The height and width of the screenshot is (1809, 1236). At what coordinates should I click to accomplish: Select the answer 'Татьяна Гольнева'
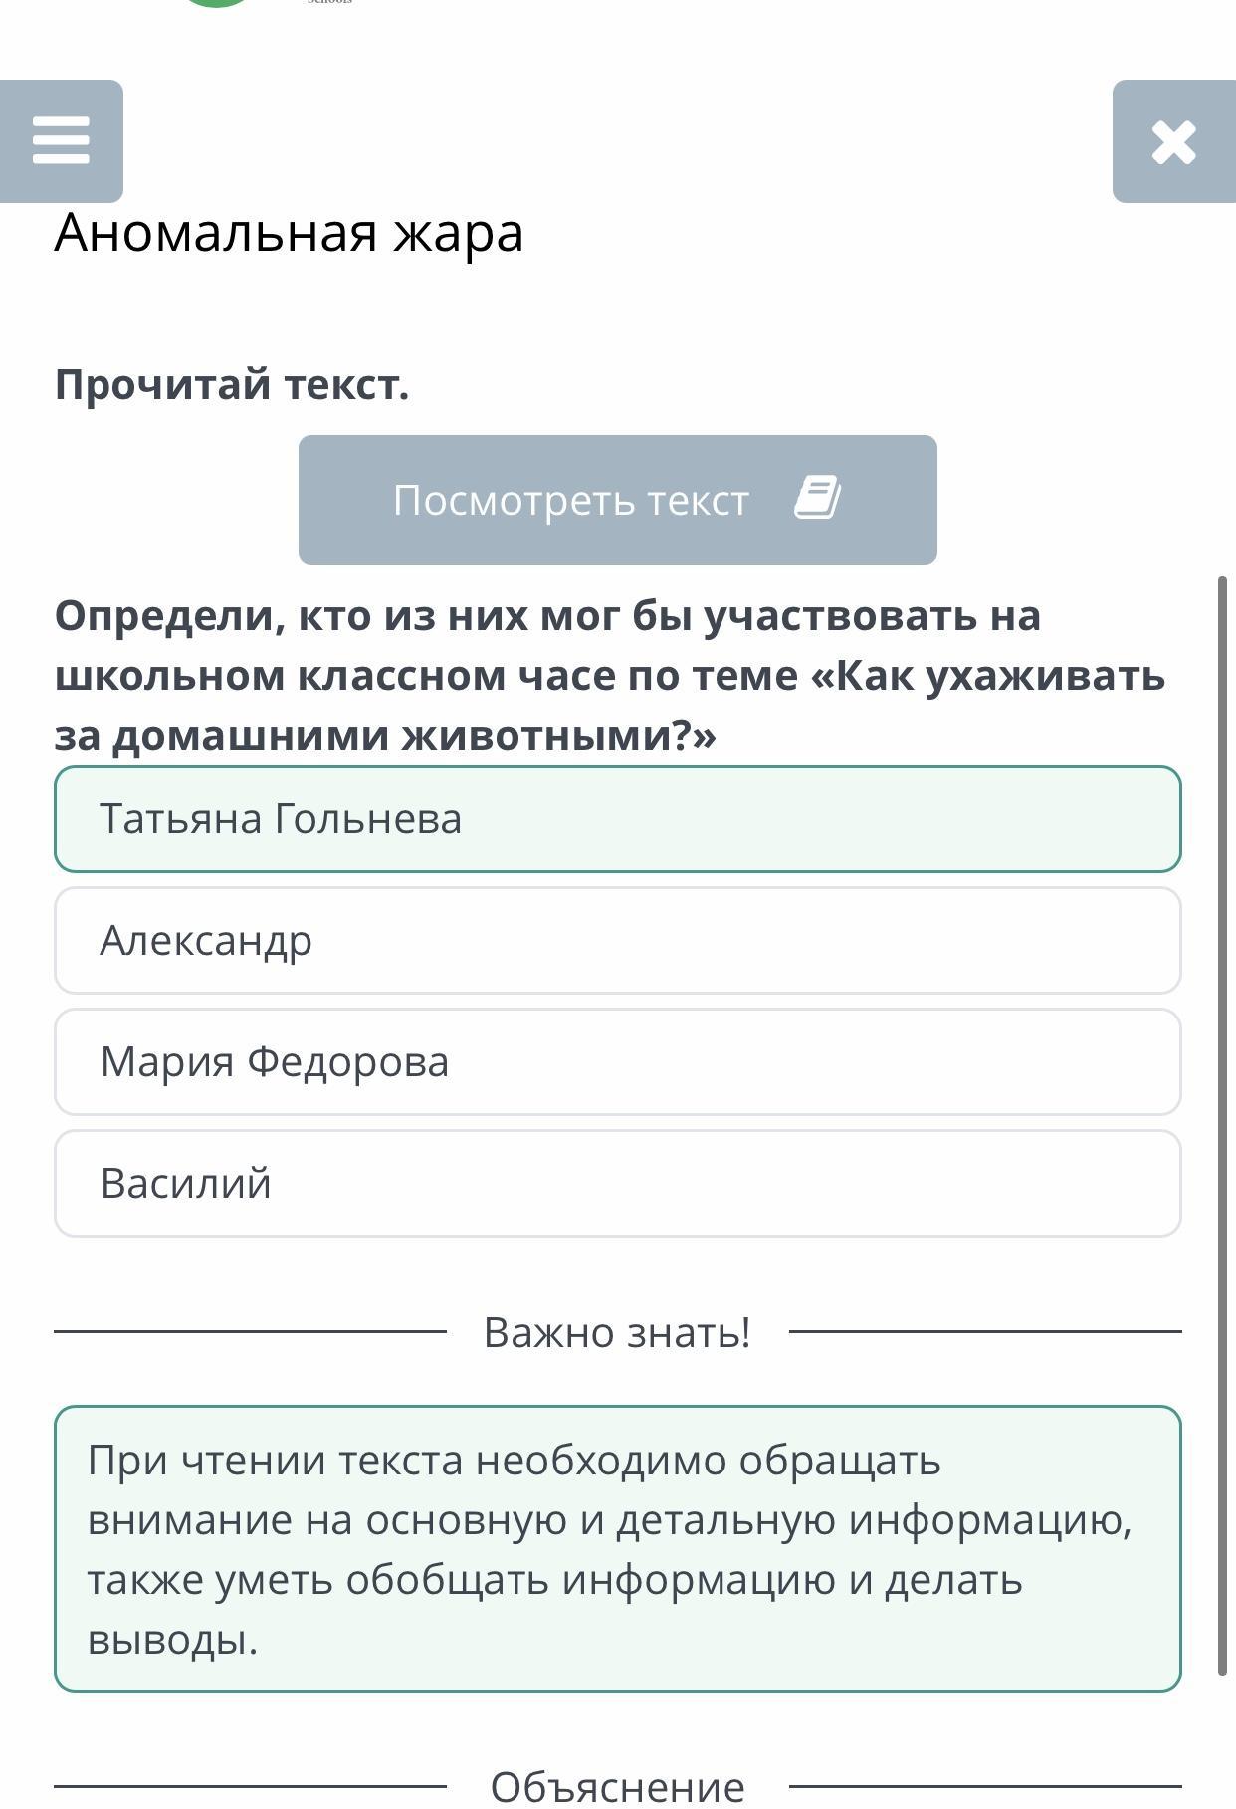[617, 818]
